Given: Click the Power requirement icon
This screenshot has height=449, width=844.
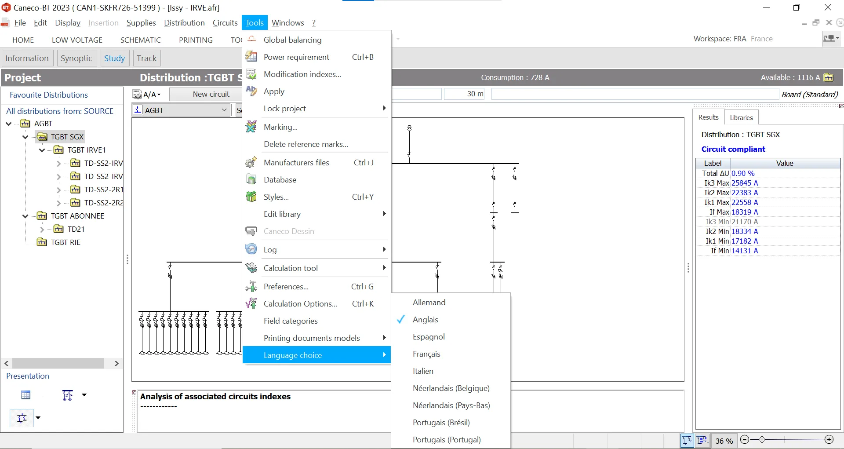Looking at the screenshot, I should pyautogui.click(x=251, y=57).
